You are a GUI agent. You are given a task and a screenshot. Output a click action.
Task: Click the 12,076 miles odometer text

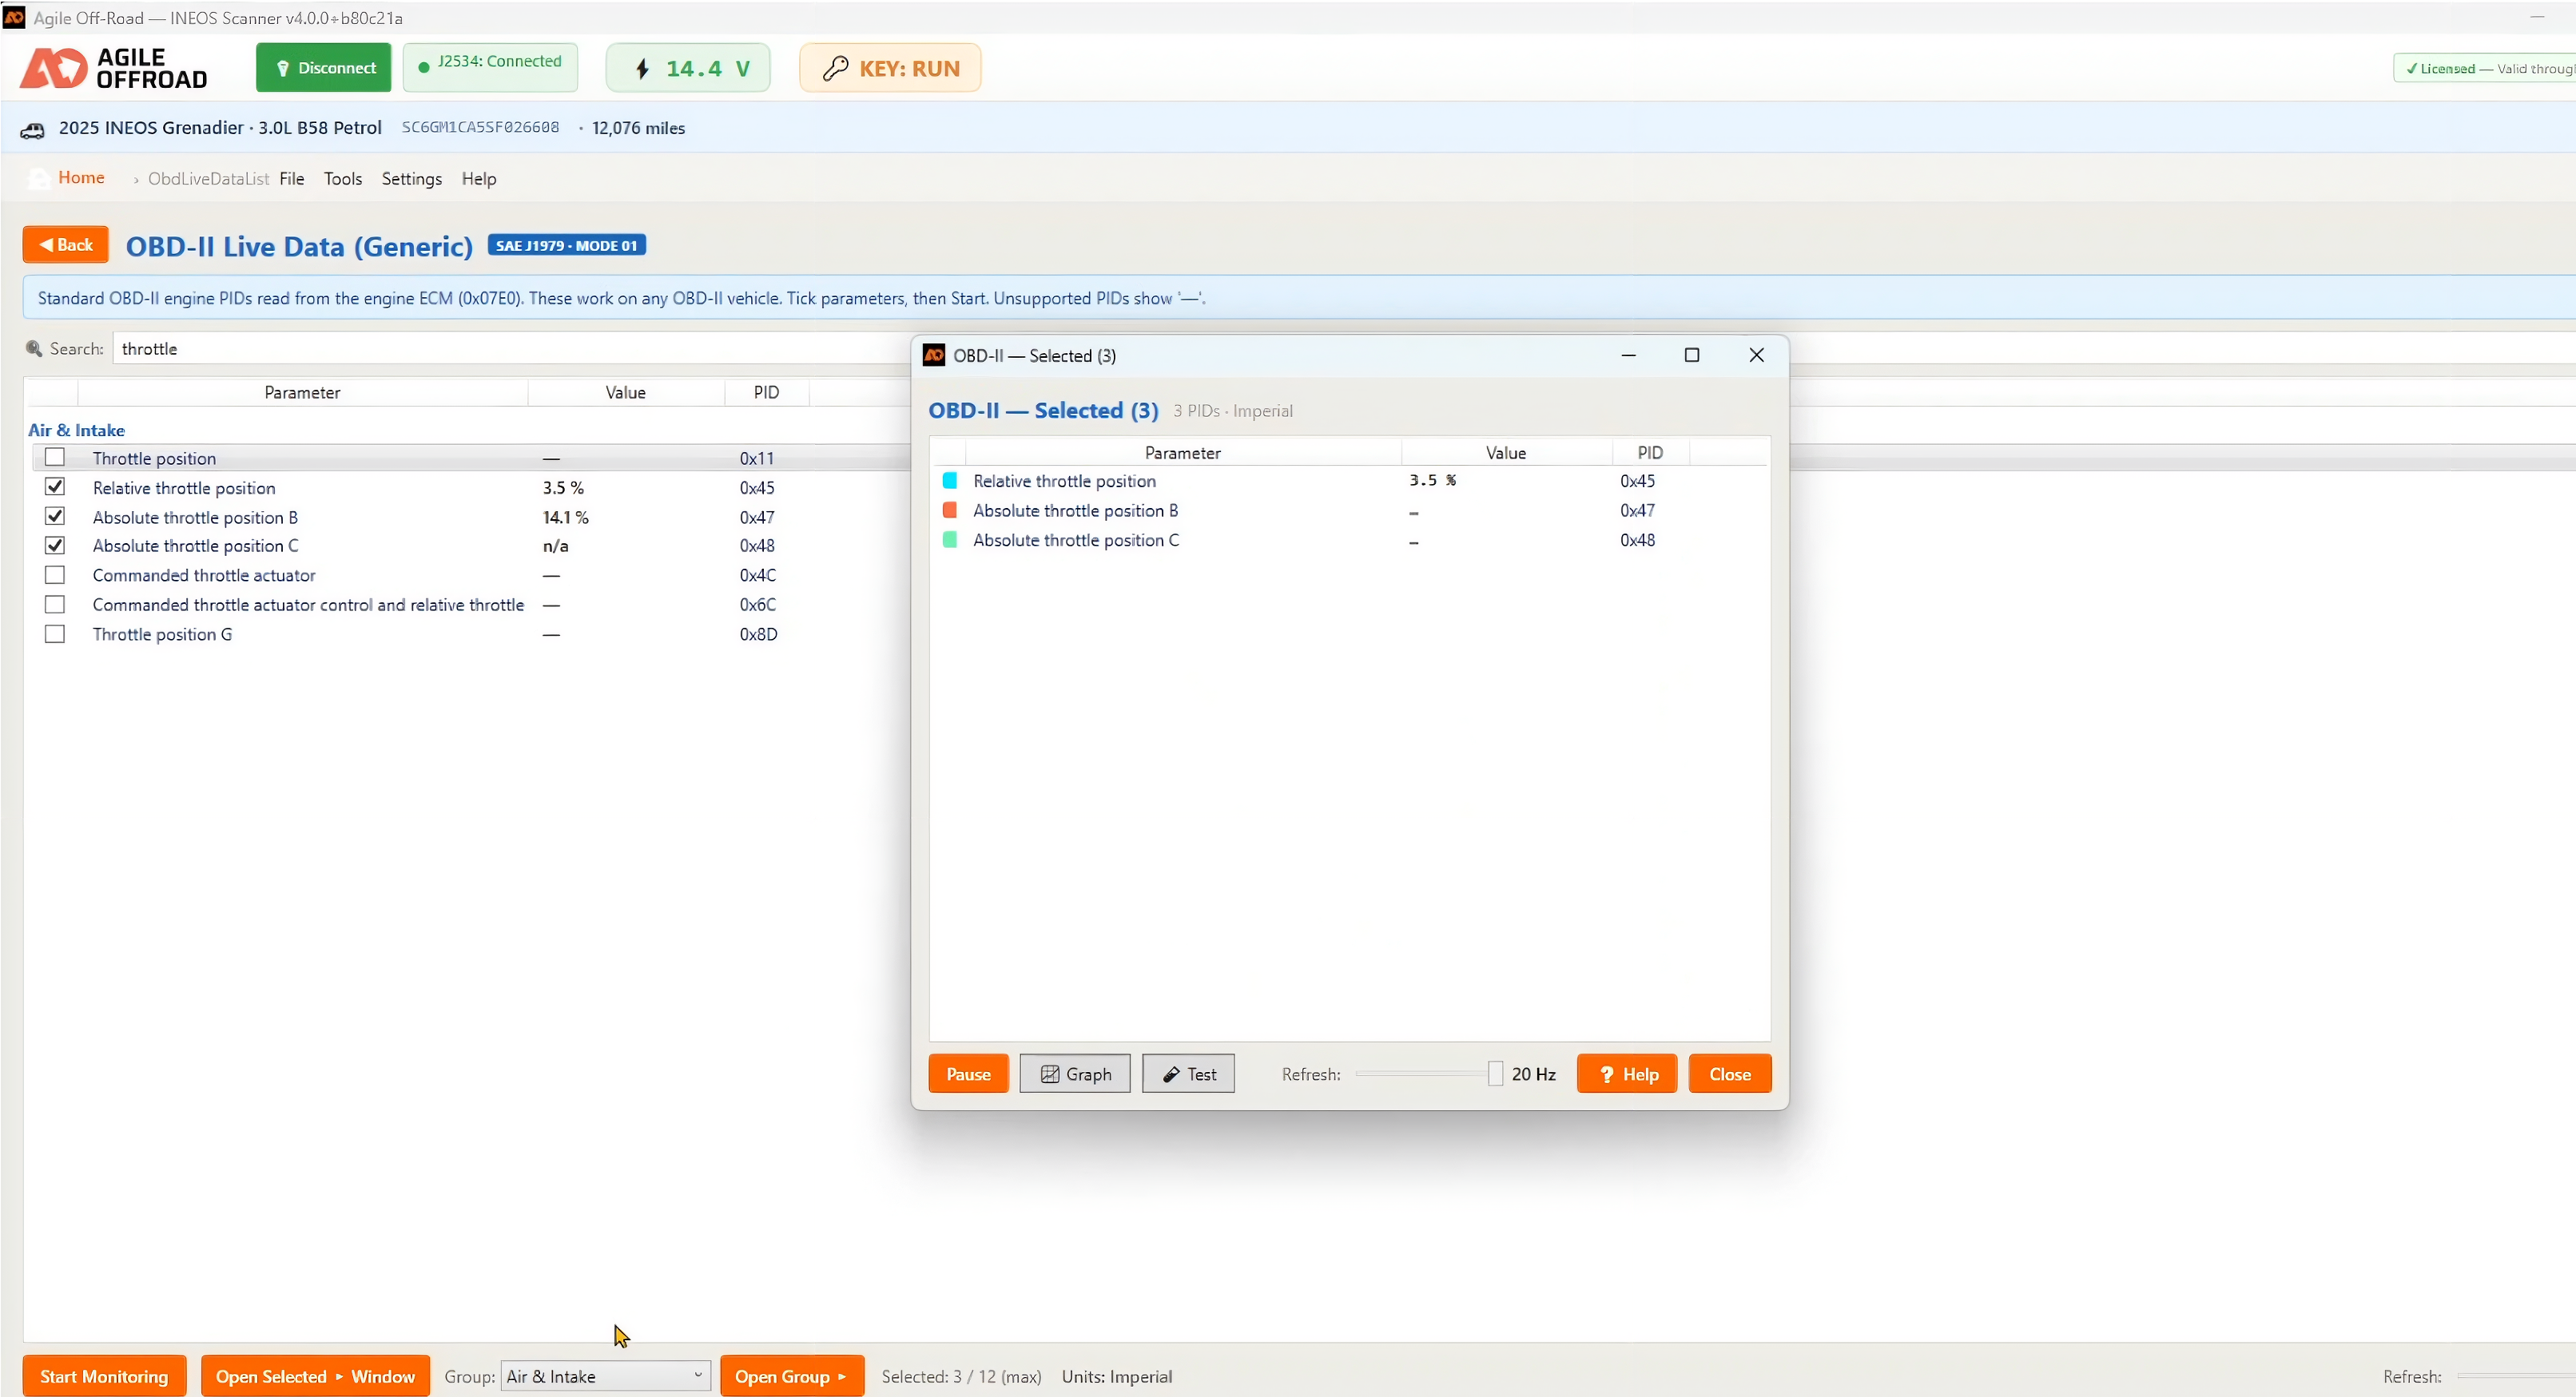tap(638, 128)
